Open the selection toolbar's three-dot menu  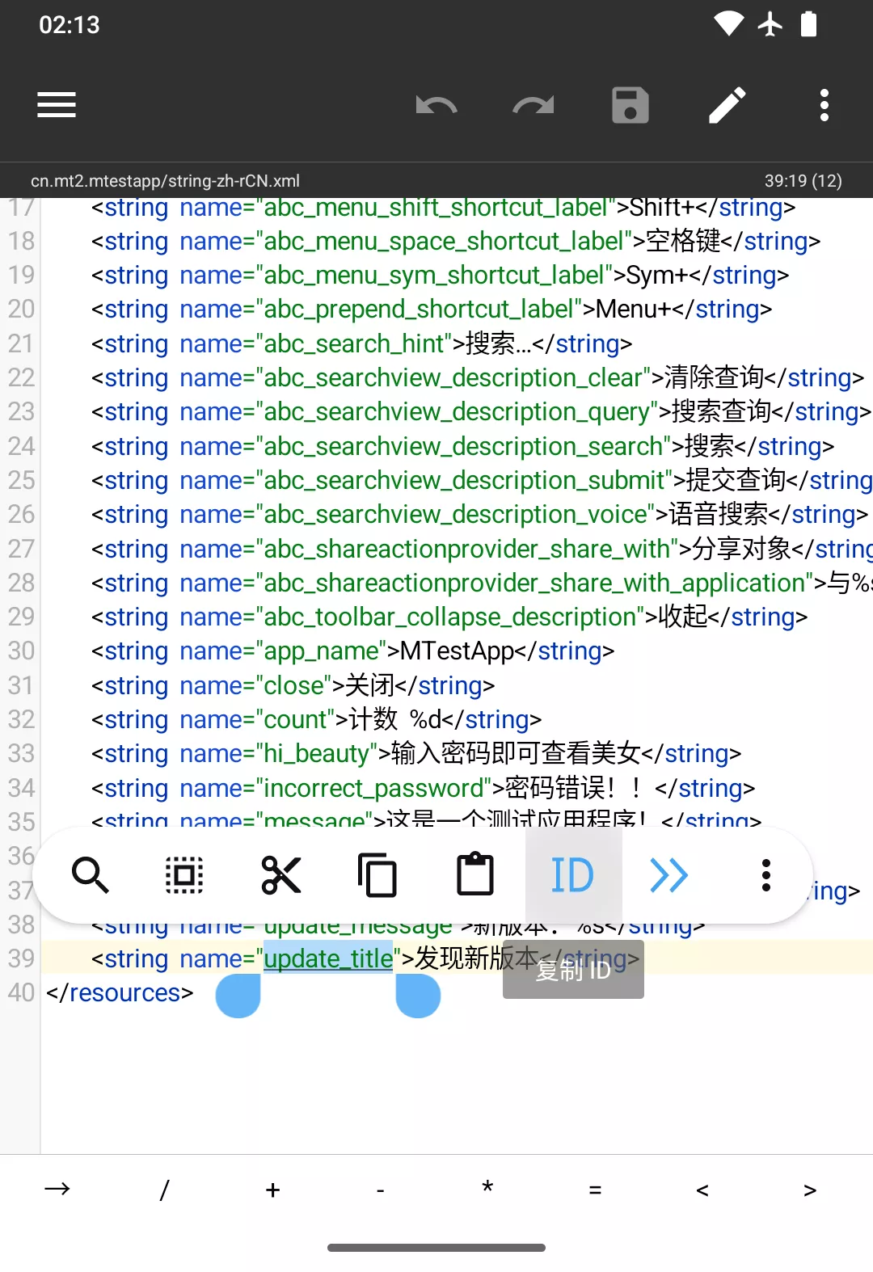766,875
